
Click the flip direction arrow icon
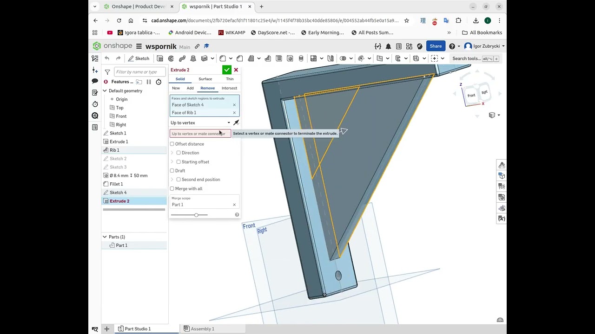click(x=236, y=122)
